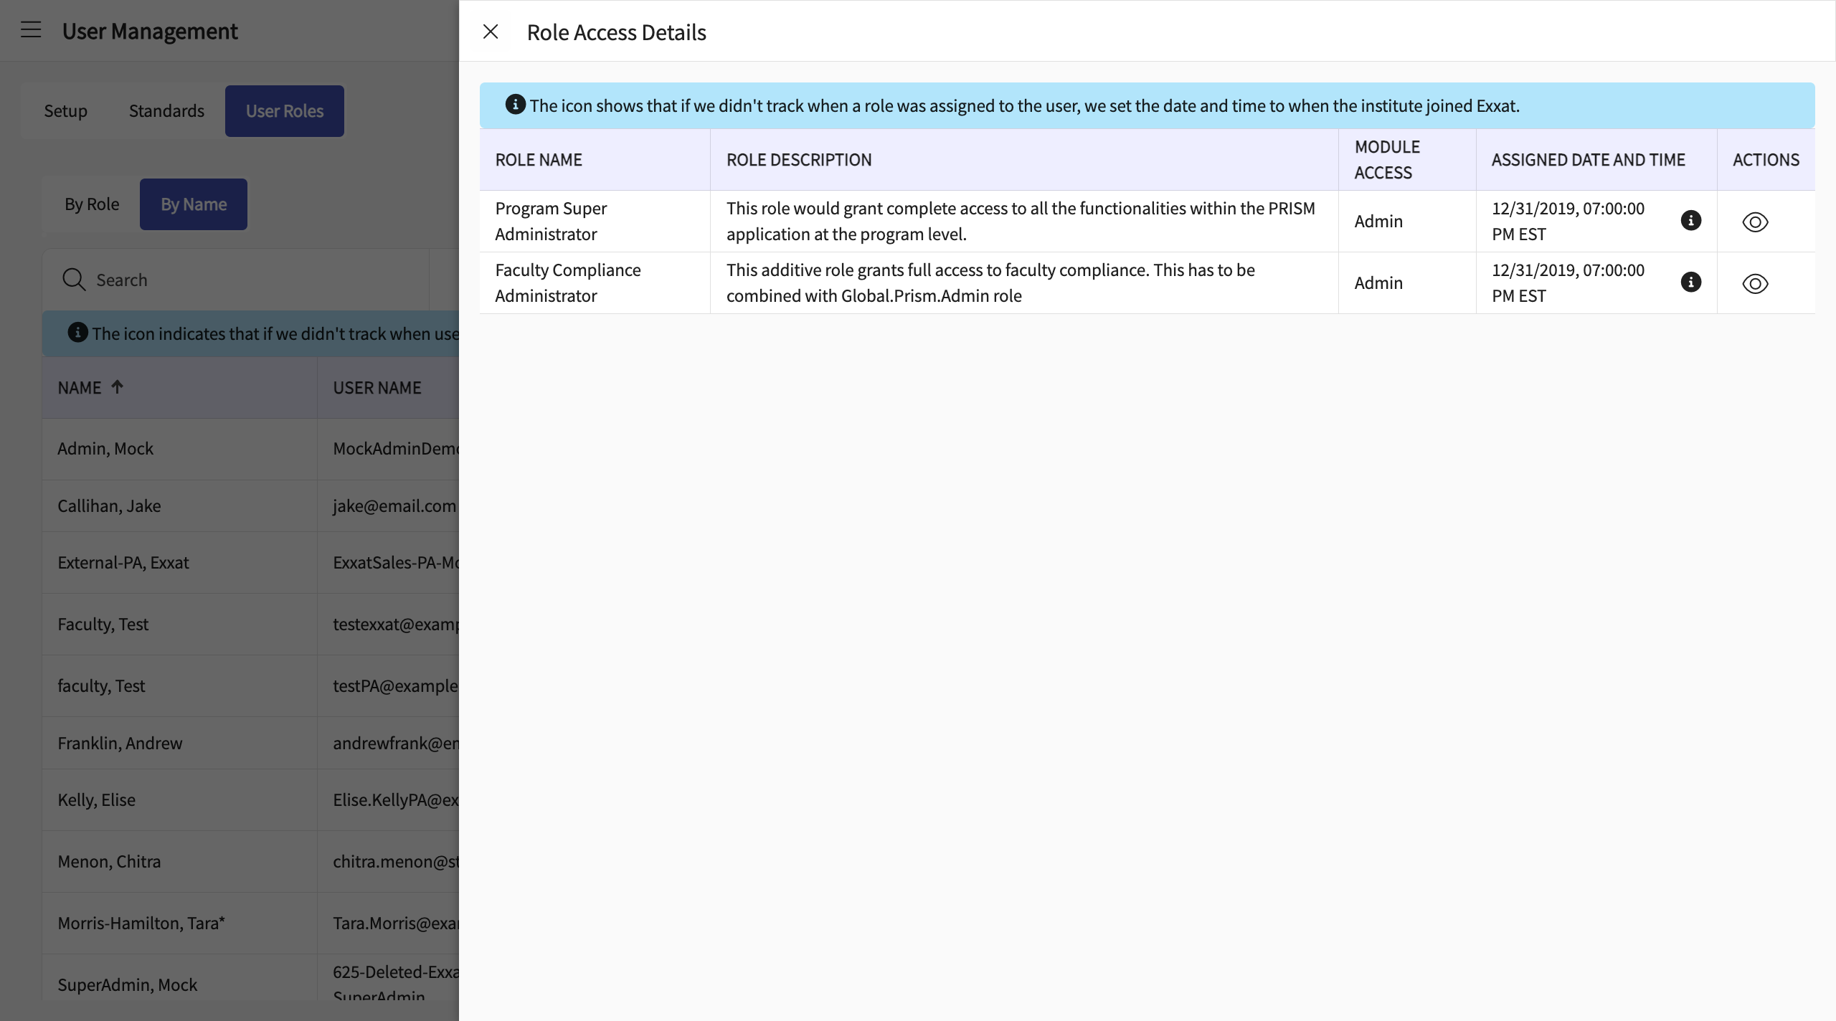The width and height of the screenshot is (1836, 1021).
Task: Select the Callihan, Jake user row
Action: pos(109,506)
